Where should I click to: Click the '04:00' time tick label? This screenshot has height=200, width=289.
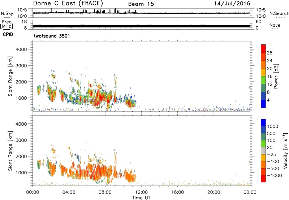click(x=69, y=192)
